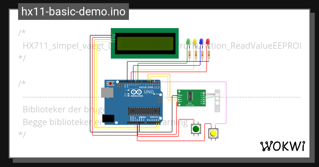
Task: Click the WOKWI logo
Action: pyautogui.click(x=283, y=146)
